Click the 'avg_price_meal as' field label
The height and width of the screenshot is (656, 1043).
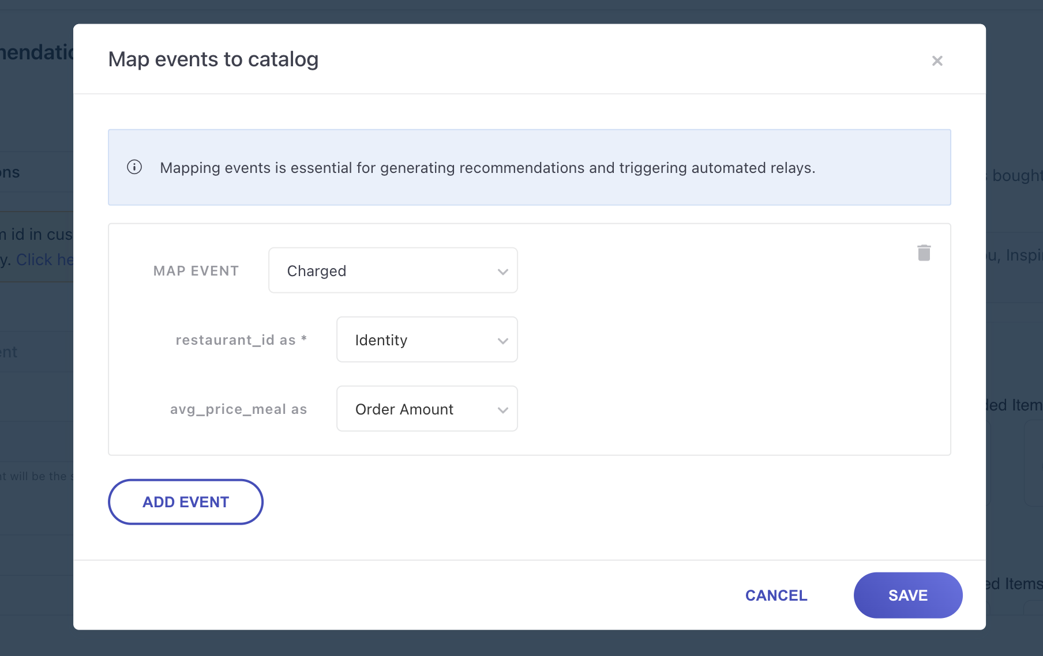click(x=238, y=409)
